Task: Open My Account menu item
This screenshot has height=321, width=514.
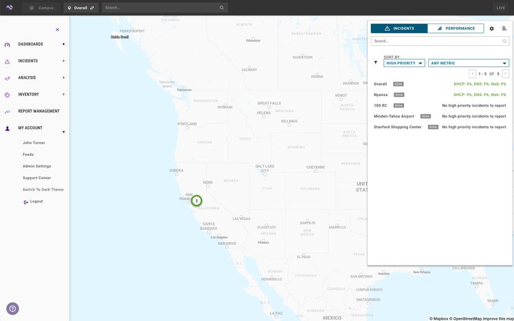Action: coord(30,128)
